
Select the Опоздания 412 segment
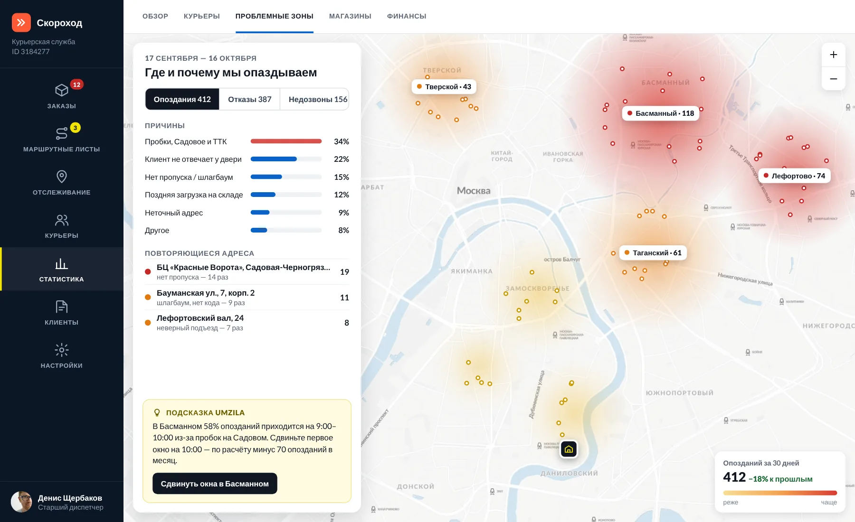(182, 99)
